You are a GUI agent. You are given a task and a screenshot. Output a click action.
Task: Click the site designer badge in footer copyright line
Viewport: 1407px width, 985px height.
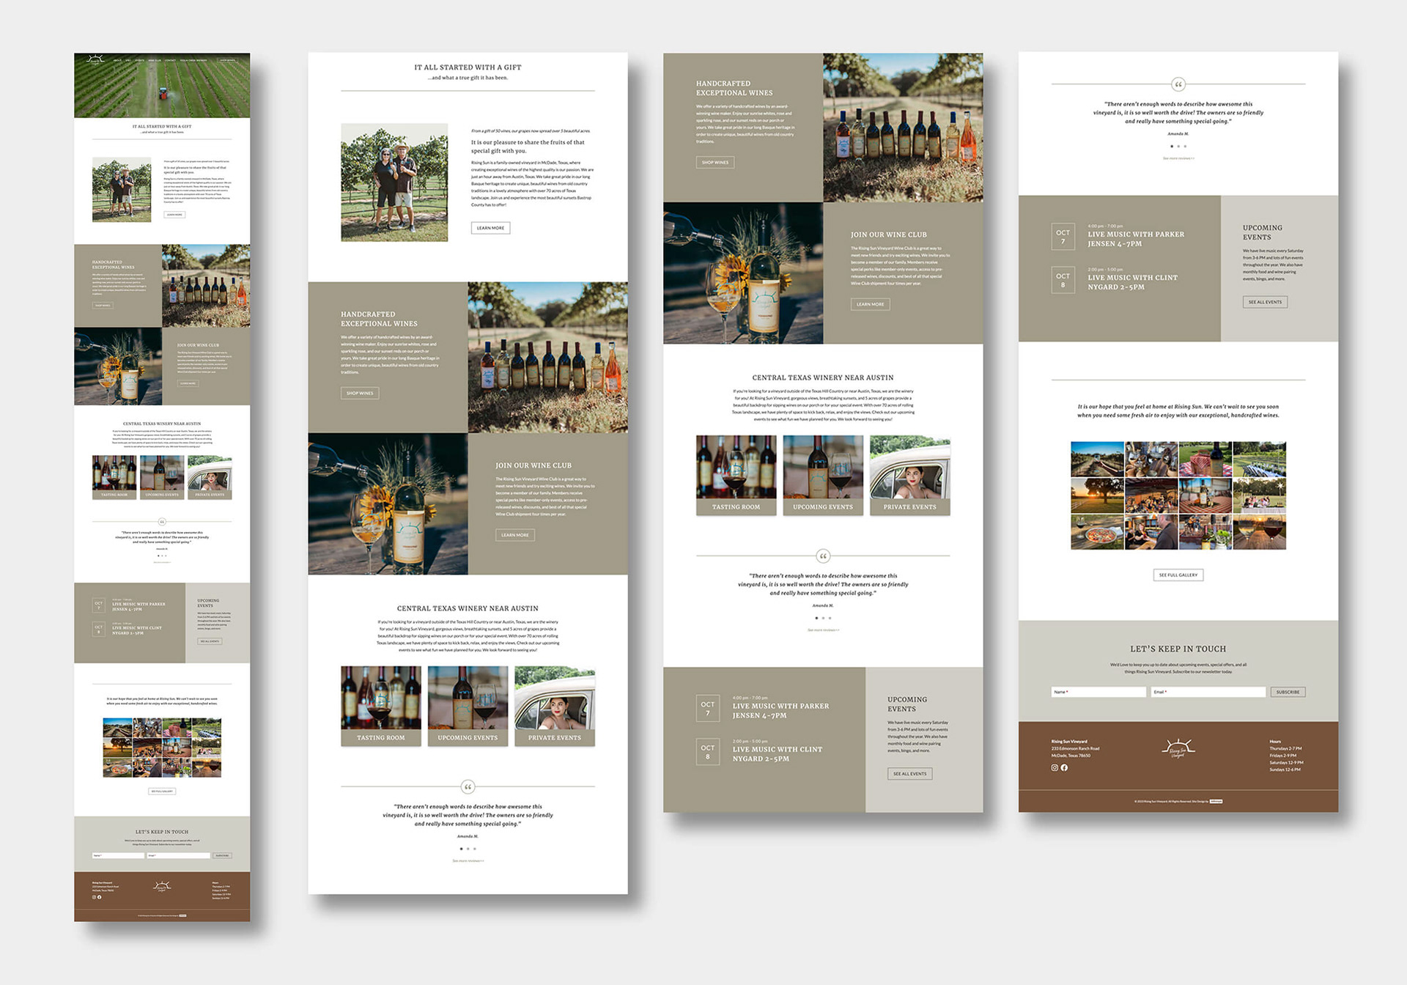click(x=1215, y=801)
